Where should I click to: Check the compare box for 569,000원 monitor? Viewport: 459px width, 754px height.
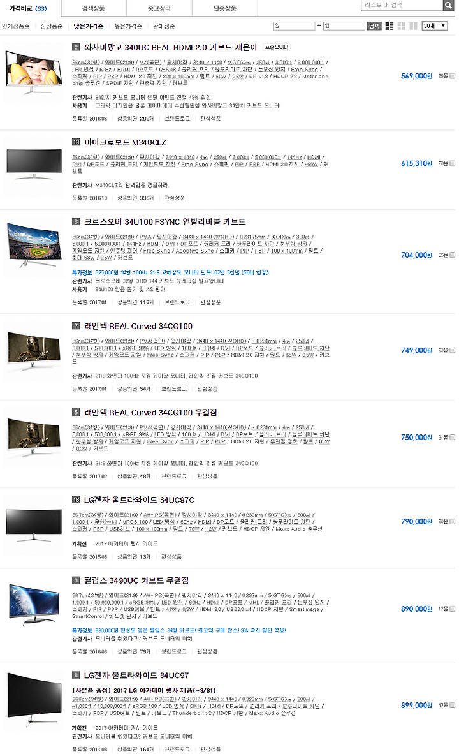[x=452, y=76]
